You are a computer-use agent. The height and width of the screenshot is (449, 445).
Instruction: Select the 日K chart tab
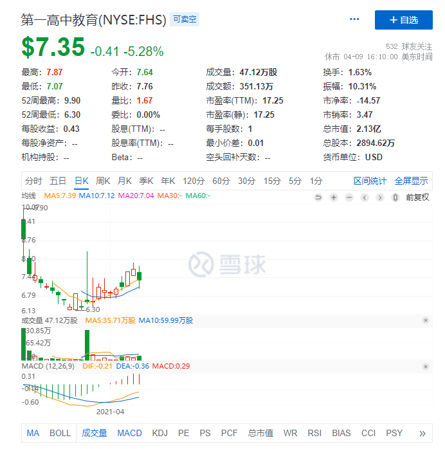click(x=81, y=181)
